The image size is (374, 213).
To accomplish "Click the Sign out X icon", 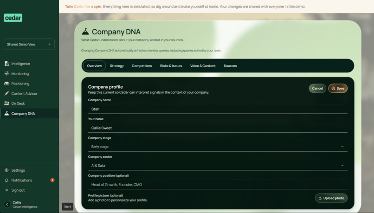I will click(x=6, y=190).
